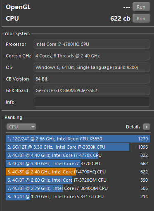Click the CB Version 64 Bit field
The height and width of the screenshot is (211, 154).
pyautogui.click(x=92, y=79)
